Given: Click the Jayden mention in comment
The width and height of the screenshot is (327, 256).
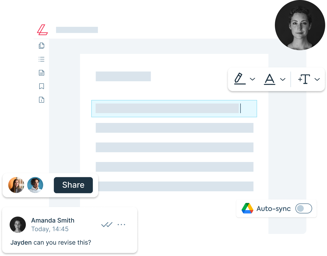Looking at the screenshot, I should click(21, 243).
